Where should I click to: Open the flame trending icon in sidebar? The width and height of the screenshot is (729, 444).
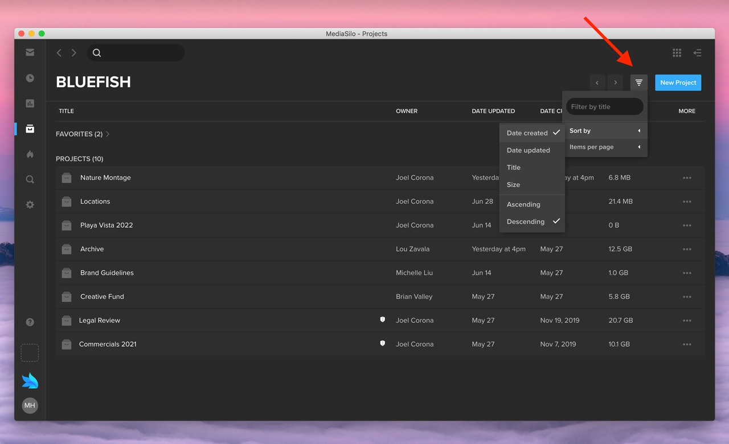coord(30,154)
